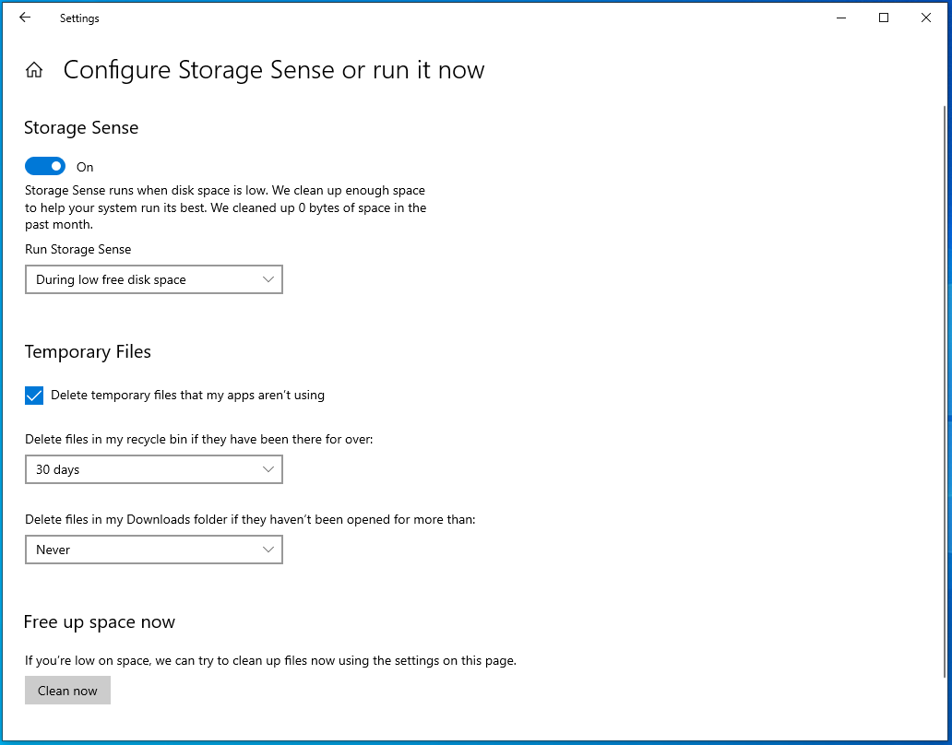Close the Settings window
This screenshot has height=745, width=952.
(x=926, y=18)
